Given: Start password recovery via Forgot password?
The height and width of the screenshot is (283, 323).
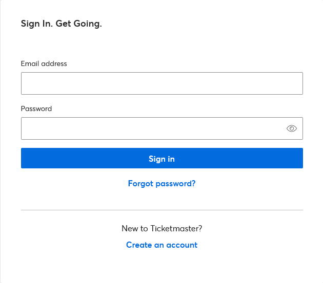Looking at the screenshot, I should pyautogui.click(x=161, y=183).
